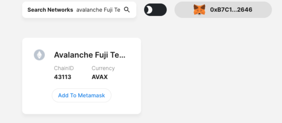Click the Ethereum logo on the network card
This screenshot has width=282, height=123.
click(39, 55)
